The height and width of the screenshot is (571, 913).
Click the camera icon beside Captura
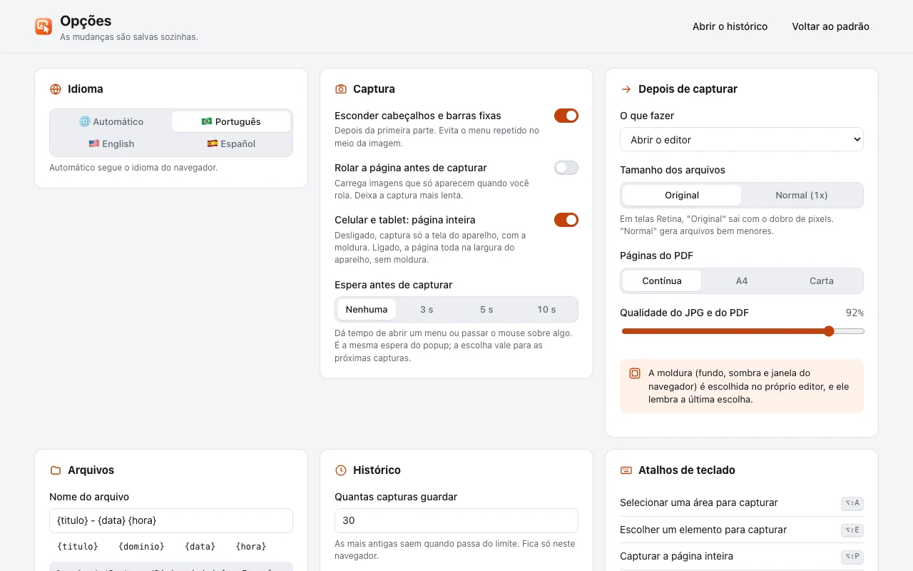point(341,89)
